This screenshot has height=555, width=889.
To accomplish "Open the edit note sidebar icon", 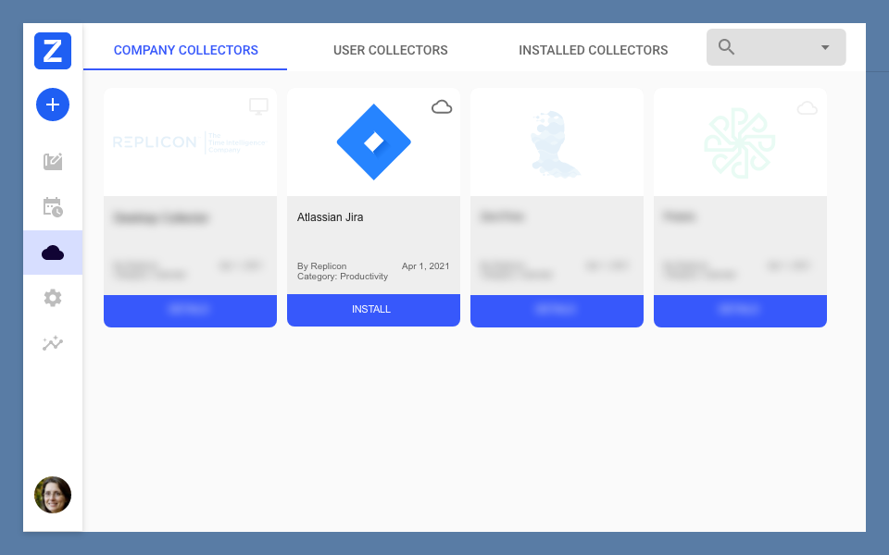I will coord(53,161).
